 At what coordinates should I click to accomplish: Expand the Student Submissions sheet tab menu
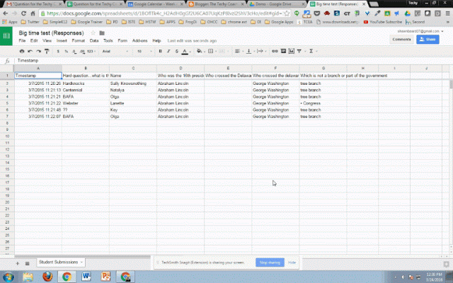pos(83,262)
